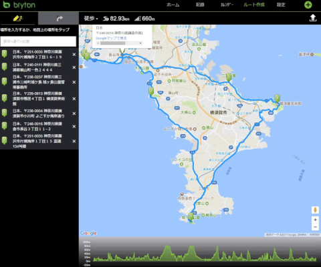Click map marker 4 near 横須賀美術館
The image size is (321, 267).
coord(277,98)
